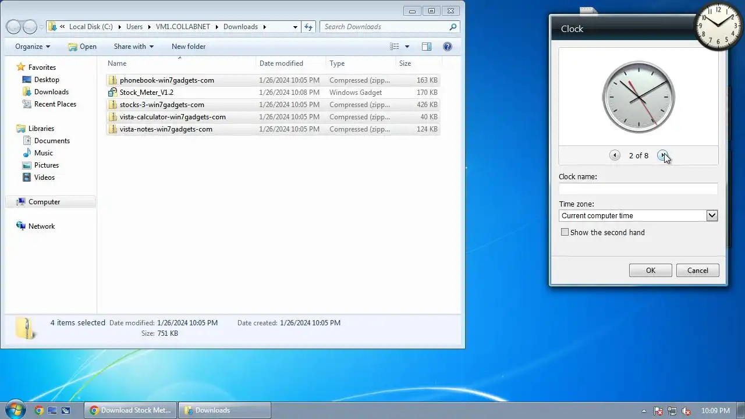Cancel the Clock settings dialog

click(698, 270)
